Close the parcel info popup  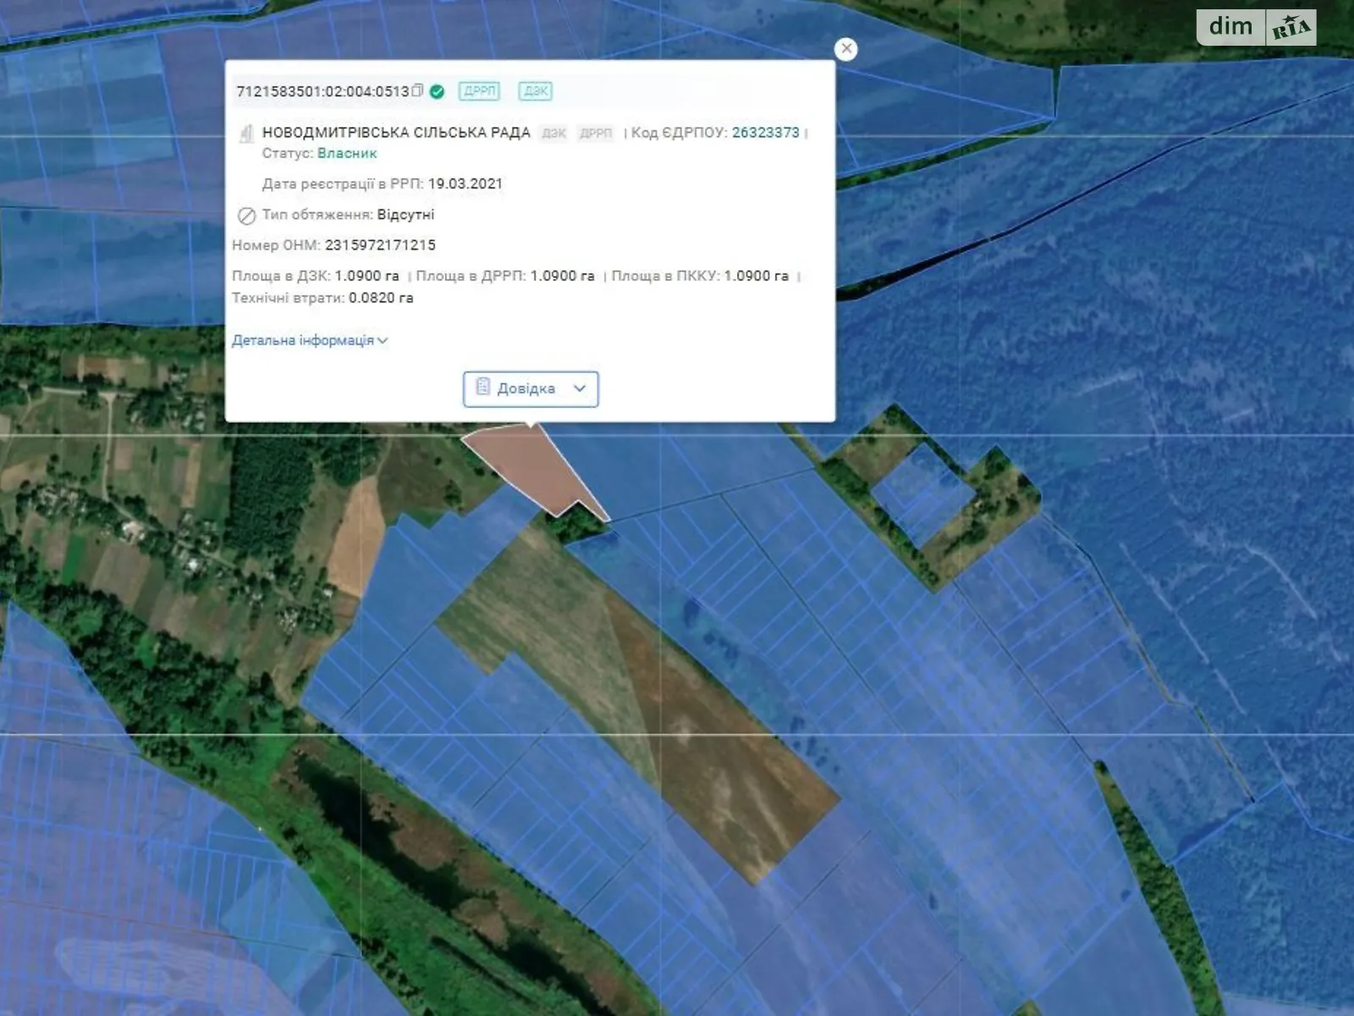(x=845, y=49)
